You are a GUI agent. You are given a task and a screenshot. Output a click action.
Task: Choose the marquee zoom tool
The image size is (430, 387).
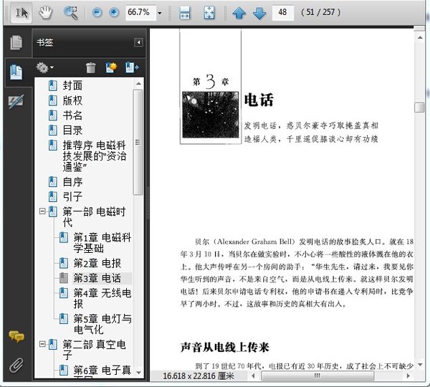70,13
